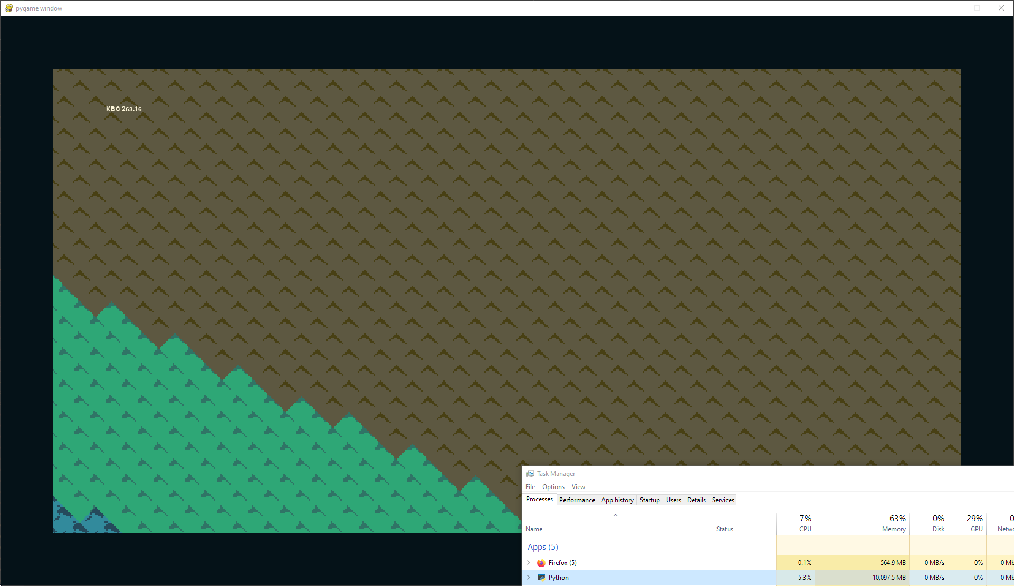Click the pygame snake icon in title bar

(9, 8)
